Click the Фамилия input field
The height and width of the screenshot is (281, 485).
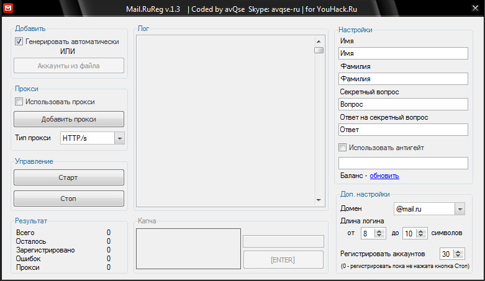click(403, 79)
